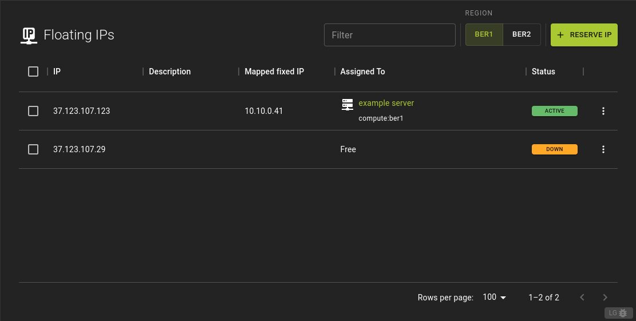Viewport: 636px width, 321px height.
Task: Open the rows per page dropdown
Action: pos(495,297)
